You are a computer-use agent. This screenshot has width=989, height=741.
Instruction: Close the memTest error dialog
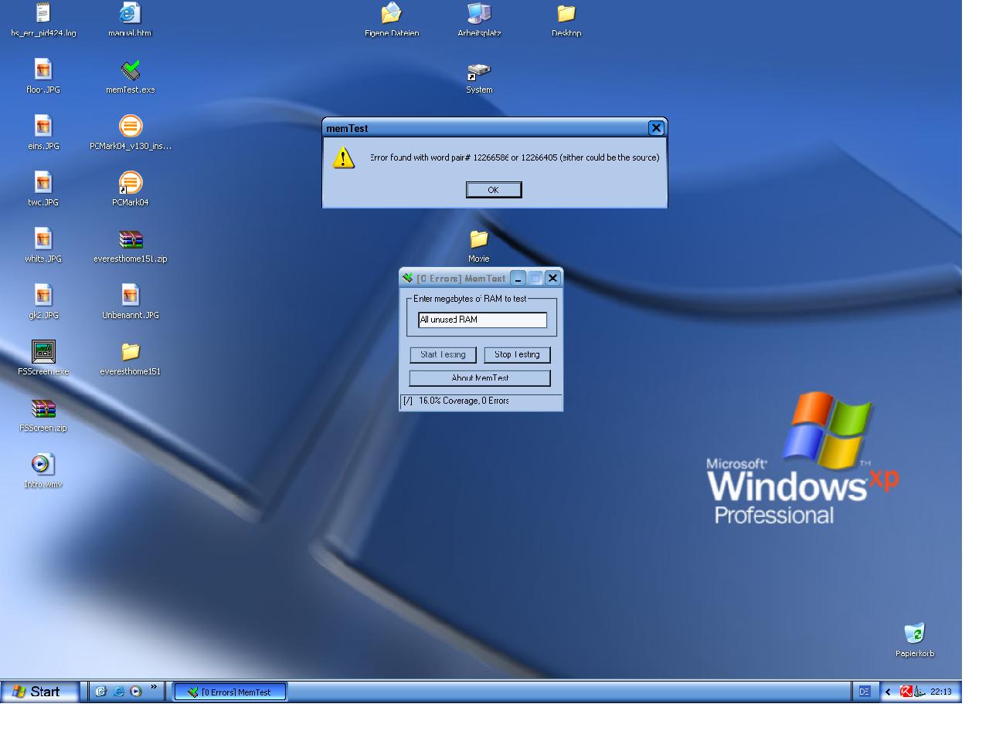tap(656, 128)
